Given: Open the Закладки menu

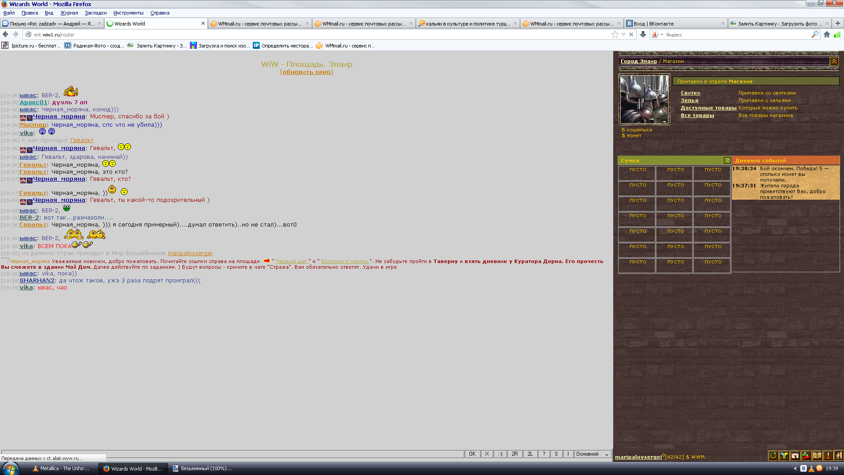Looking at the screenshot, I should (95, 13).
